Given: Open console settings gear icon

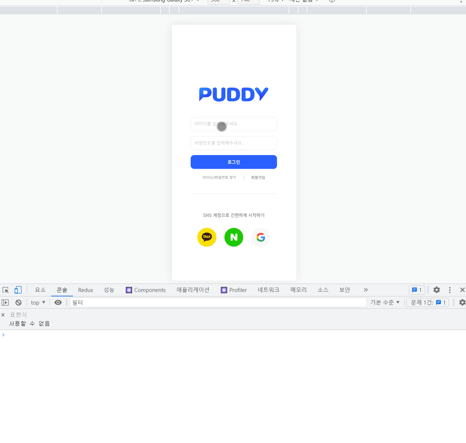Looking at the screenshot, I should click(462, 303).
